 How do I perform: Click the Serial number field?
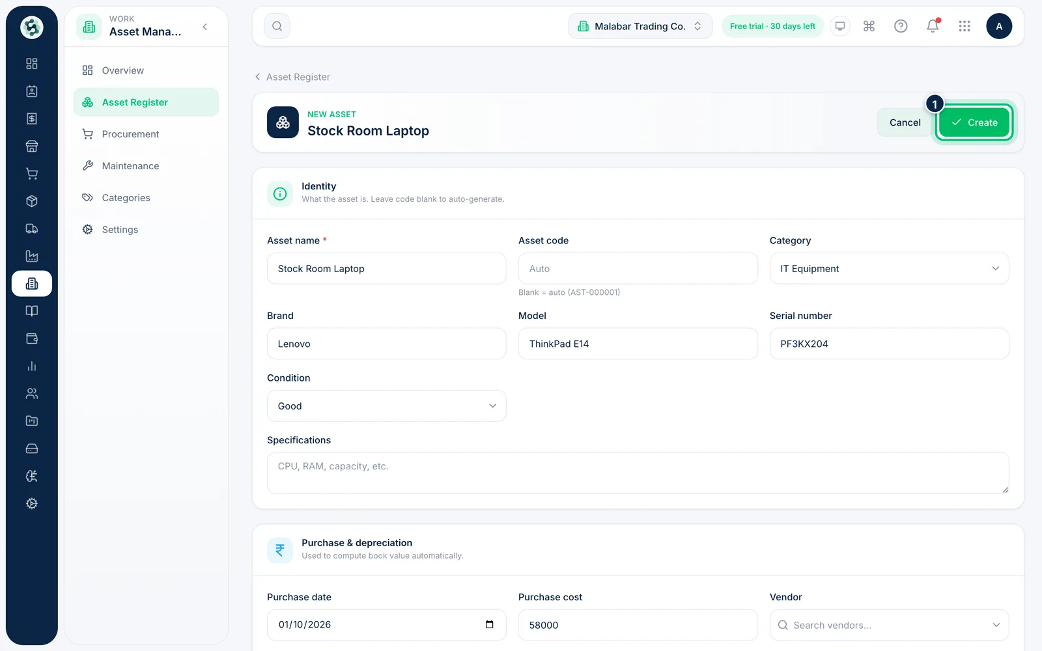click(x=889, y=344)
